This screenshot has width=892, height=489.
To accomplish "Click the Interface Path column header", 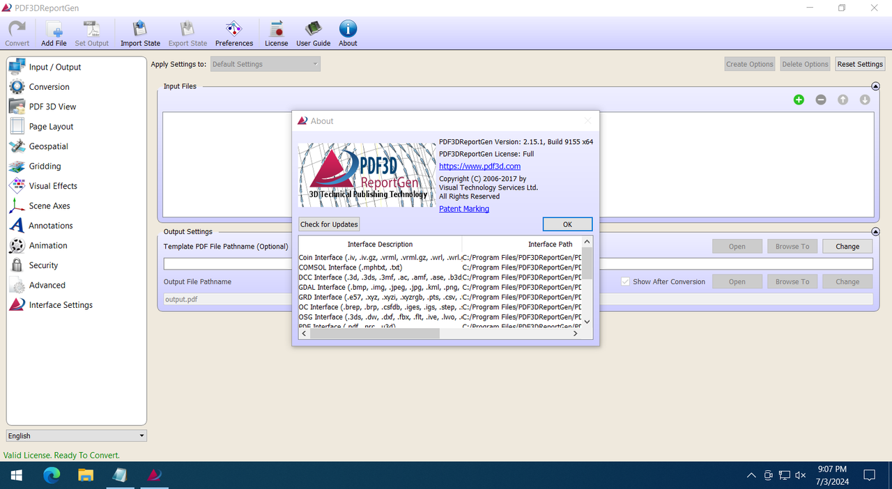I will [x=550, y=244].
